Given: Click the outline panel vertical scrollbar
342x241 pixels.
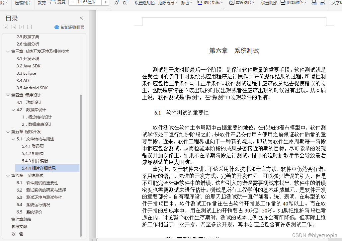Looking at the screenshot, I should click(x=81, y=166).
